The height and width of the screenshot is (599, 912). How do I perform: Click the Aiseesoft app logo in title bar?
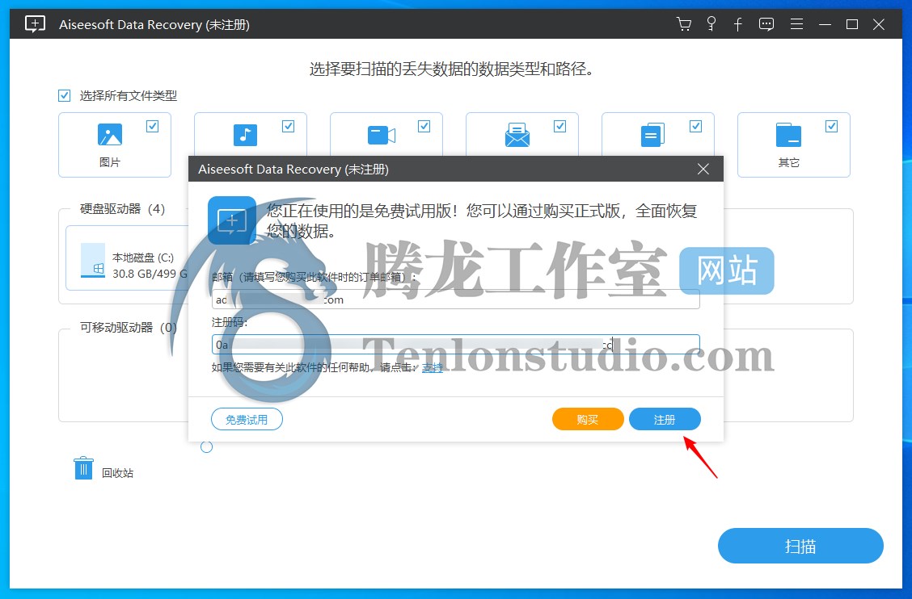tap(35, 24)
